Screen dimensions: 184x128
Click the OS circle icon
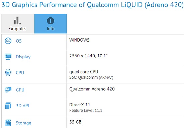pyautogui.click(x=8, y=41)
